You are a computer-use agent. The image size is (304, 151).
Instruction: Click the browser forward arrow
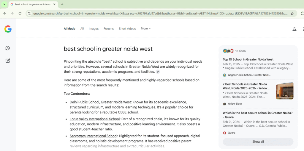pyautogui.click(x=12, y=13)
